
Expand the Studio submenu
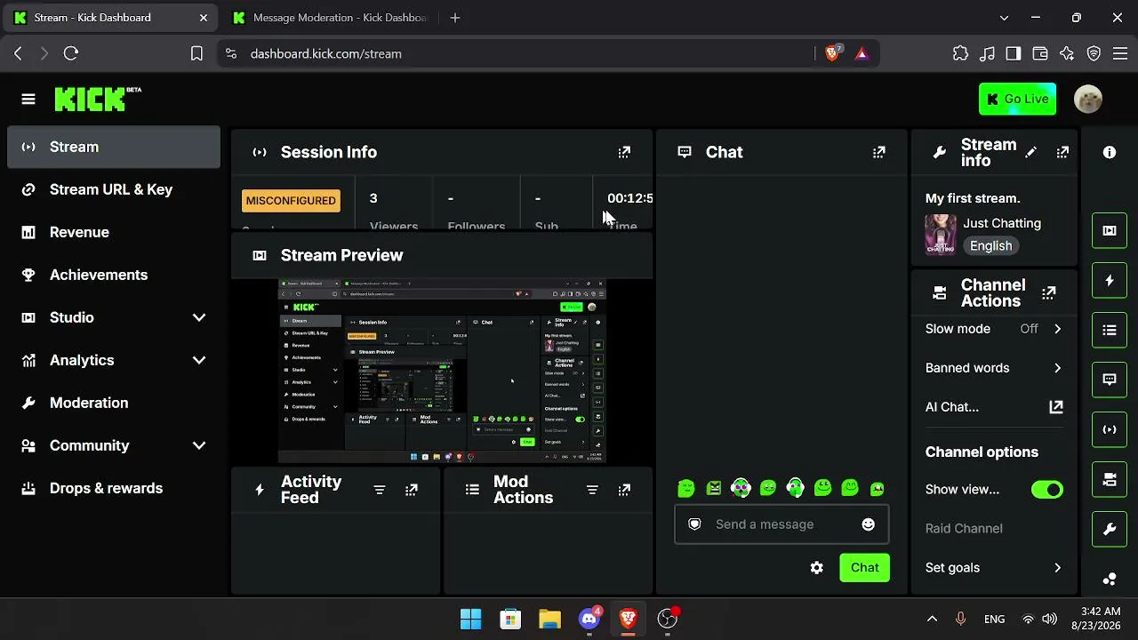[199, 317]
